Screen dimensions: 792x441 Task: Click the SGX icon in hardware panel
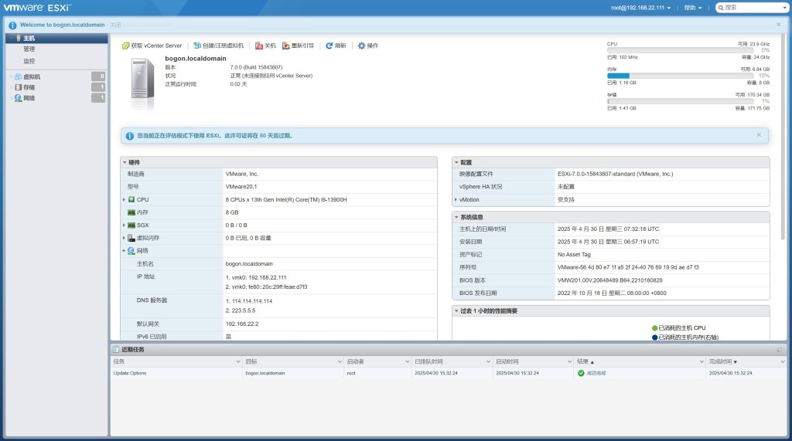point(131,225)
